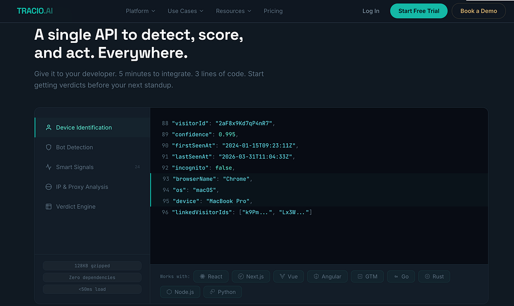
Task: Go to the Pricing page
Action: [273, 11]
